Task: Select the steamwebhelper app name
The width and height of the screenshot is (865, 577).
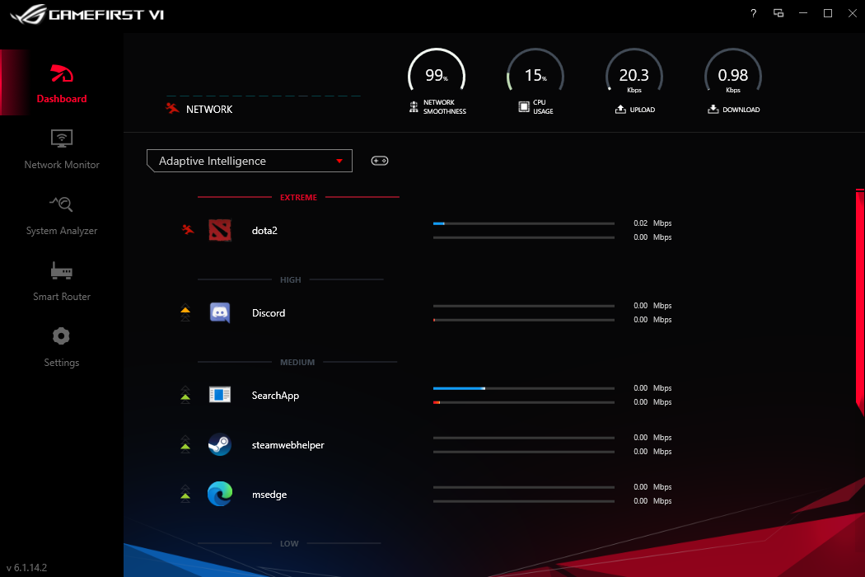Action: [x=288, y=445]
